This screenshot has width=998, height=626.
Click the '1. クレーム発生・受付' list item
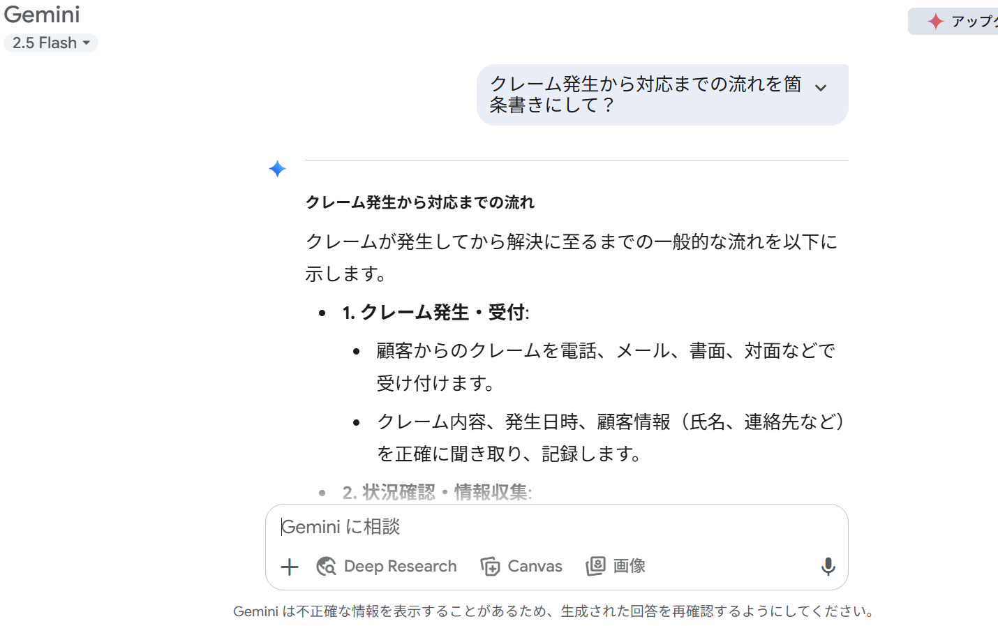point(436,312)
